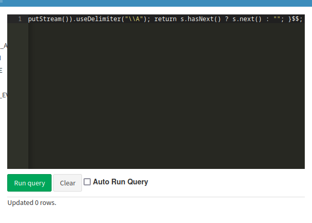
Task: Click the green Run query button
Action: 29,183
